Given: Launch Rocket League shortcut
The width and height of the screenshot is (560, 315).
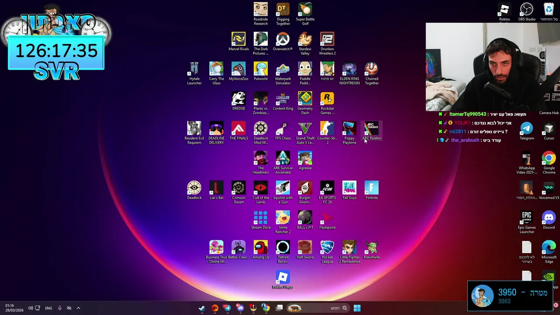Looking at the screenshot, I should pyautogui.click(x=327, y=252).
